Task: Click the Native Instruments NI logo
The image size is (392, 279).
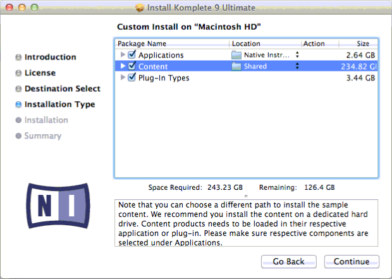Action: (x=58, y=206)
